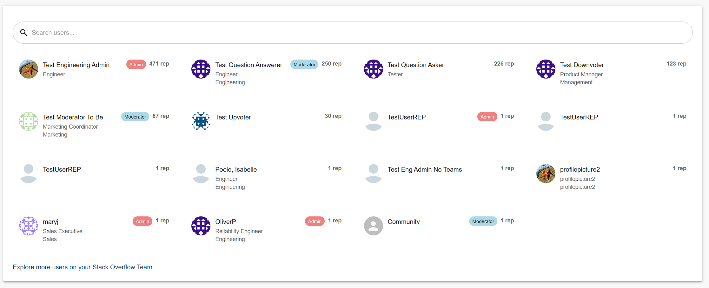Image resolution: width=709 pixels, height=288 pixels.
Task: Click profilepicture2's starfish avatar
Action: point(546,174)
